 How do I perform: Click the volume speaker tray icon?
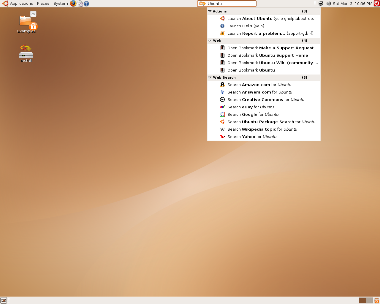tap(329, 4)
